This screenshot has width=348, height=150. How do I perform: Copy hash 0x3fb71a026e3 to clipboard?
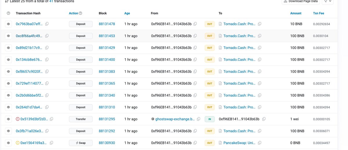coord(47,131)
